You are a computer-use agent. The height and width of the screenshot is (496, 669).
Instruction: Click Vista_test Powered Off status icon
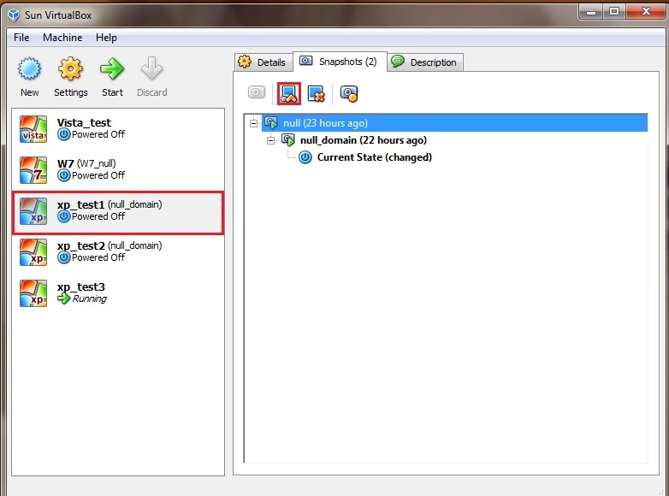pyautogui.click(x=64, y=134)
